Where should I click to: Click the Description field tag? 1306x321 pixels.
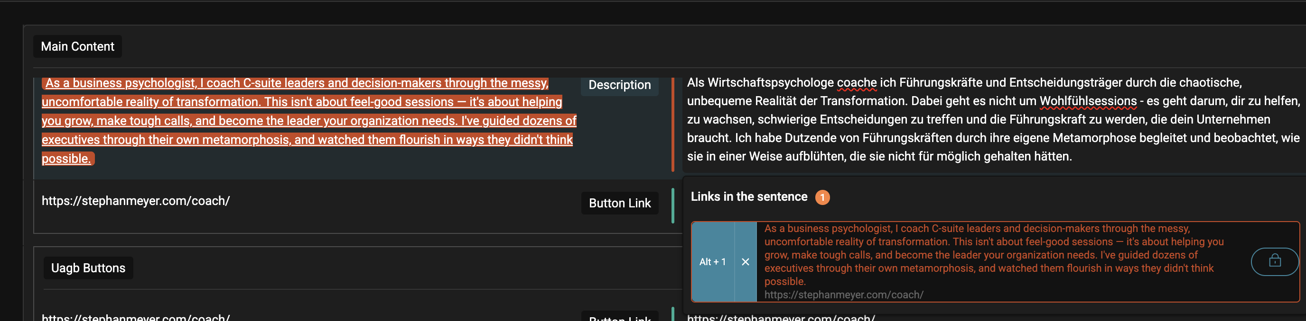pyautogui.click(x=619, y=85)
